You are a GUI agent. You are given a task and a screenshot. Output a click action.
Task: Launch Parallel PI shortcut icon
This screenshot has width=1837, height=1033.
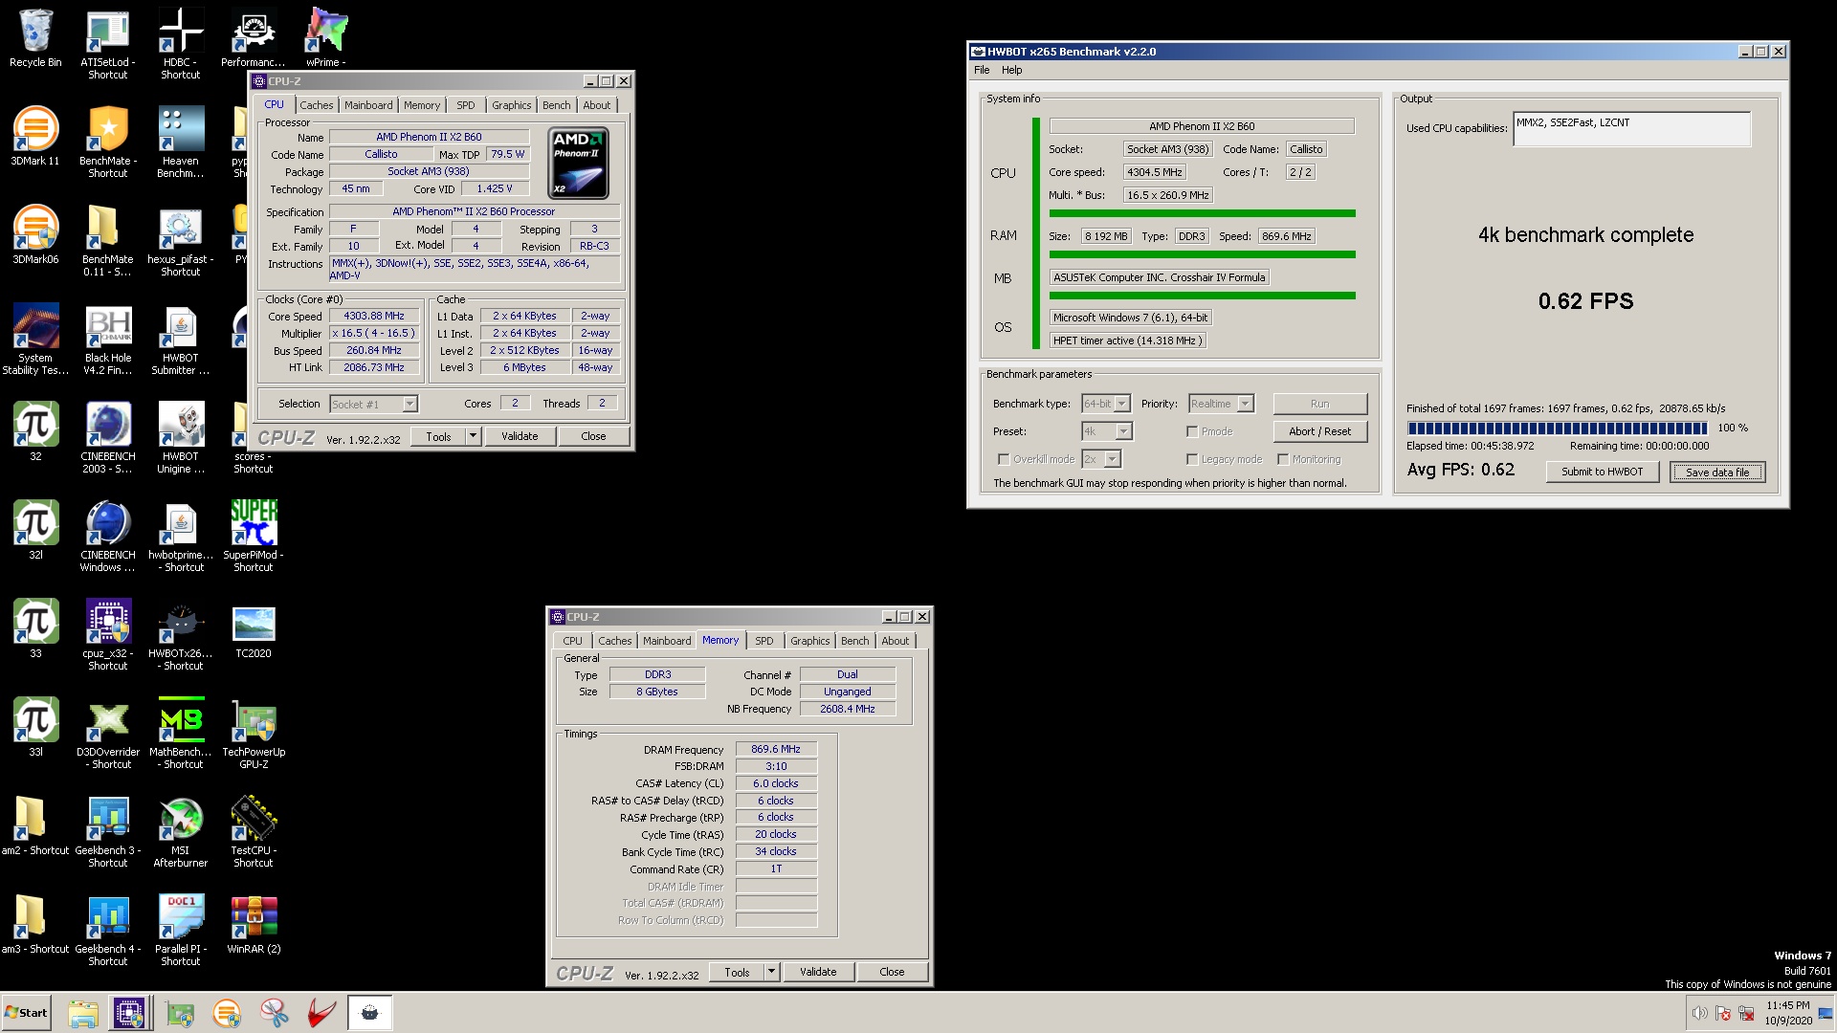point(180,931)
